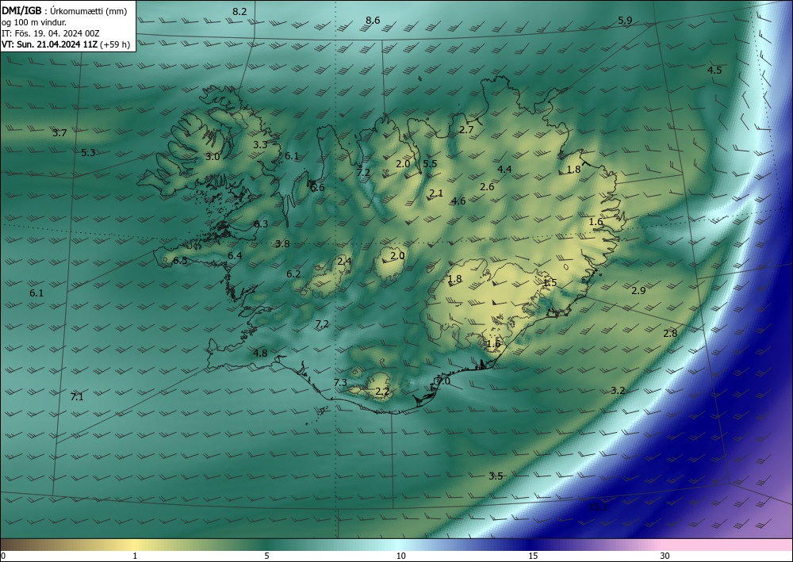Select the south coast value "7.3"
Viewport: 793px width, 562px height.
tap(340, 383)
